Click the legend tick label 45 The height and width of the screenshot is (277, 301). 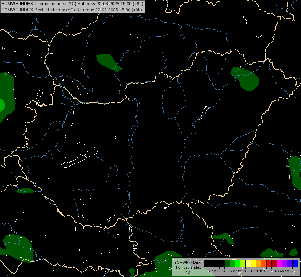(282, 271)
